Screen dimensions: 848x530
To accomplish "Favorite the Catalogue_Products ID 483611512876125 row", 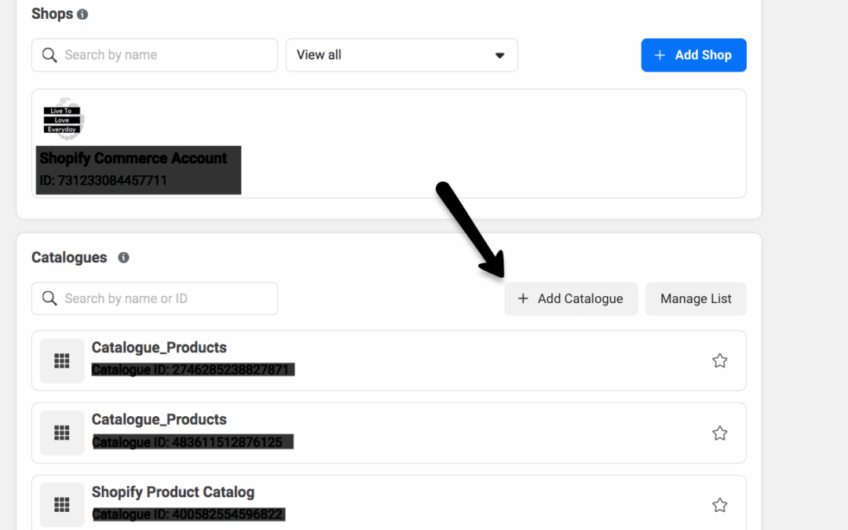I will [719, 433].
